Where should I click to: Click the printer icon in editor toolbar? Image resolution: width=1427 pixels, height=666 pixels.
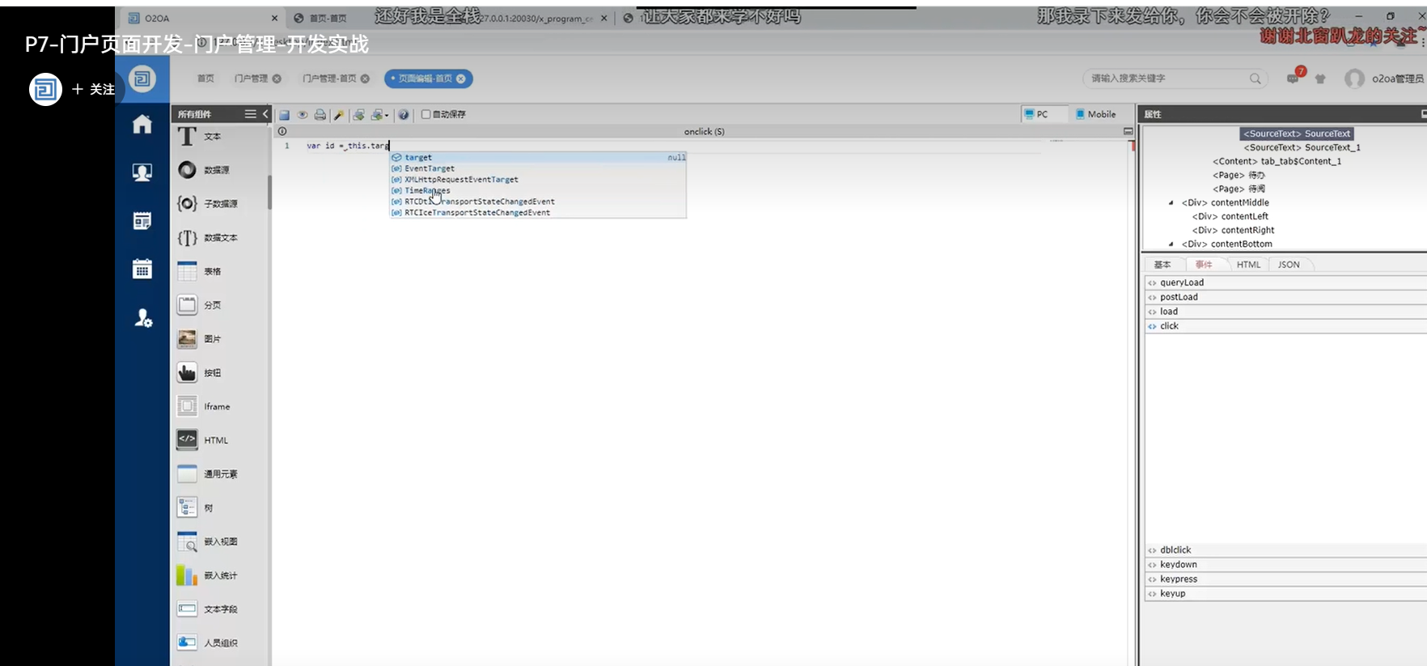320,115
